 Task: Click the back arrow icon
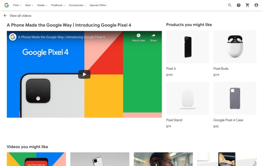5,16
